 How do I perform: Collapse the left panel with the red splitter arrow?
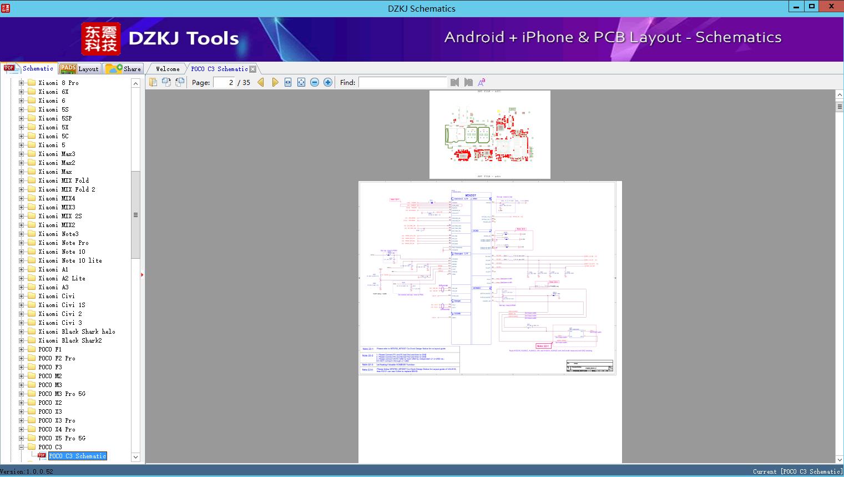tap(142, 275)
